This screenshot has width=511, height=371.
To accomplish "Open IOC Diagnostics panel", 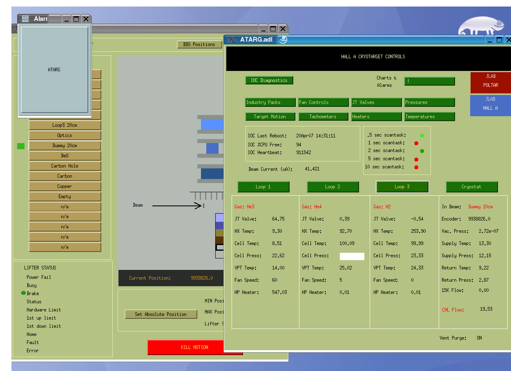I will coord(269,80).
